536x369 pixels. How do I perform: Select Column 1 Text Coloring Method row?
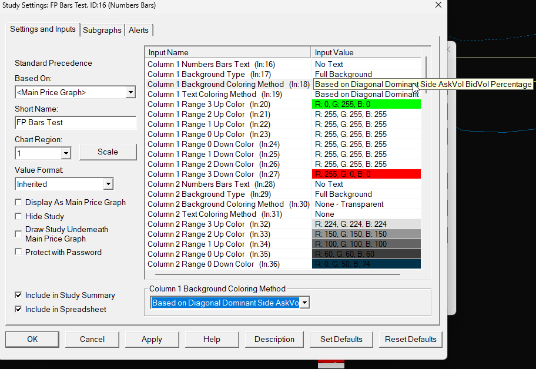point(284,94)
